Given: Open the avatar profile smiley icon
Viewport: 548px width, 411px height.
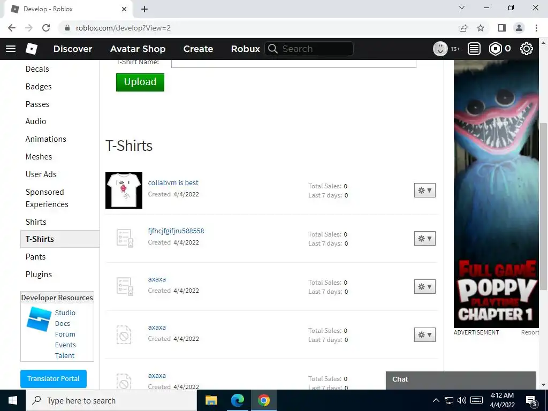Looking at the screenshot, I should (x=440, y=49).
